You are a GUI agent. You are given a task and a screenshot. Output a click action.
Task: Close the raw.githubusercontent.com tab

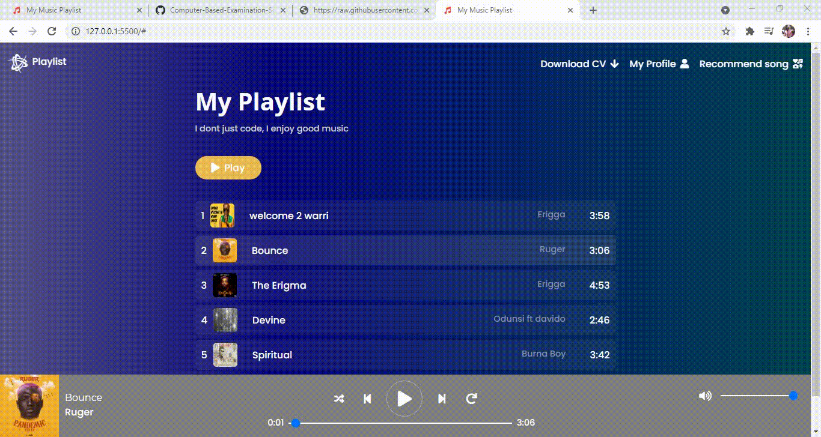pyautogui.click(x=426, y=10)
